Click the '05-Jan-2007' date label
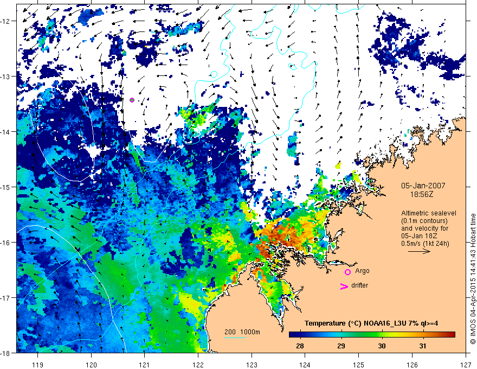Image resolution: width=477 pixels, height=369 pixels. coord(423,186)
